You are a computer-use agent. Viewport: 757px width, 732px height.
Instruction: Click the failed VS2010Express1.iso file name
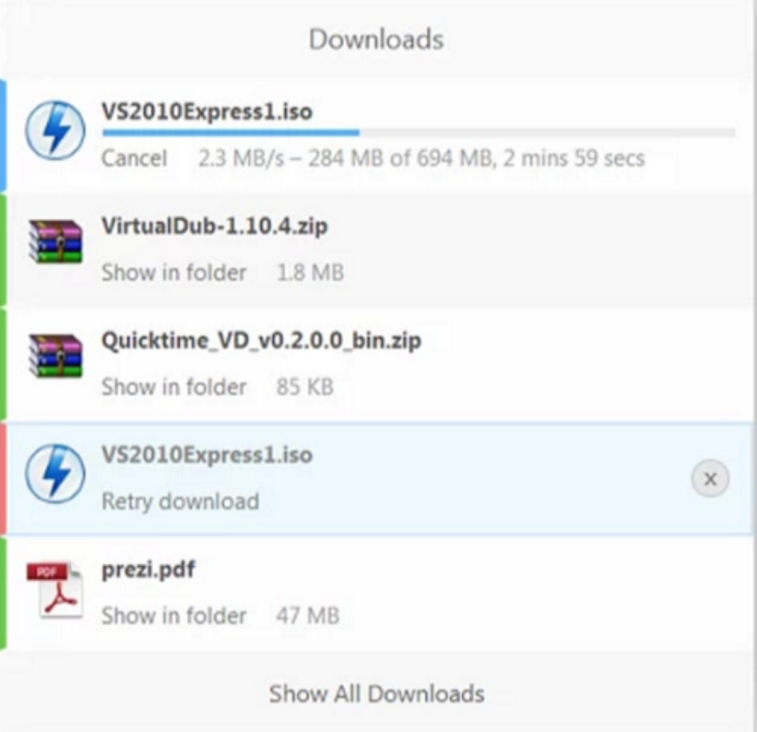coord(207,455)
